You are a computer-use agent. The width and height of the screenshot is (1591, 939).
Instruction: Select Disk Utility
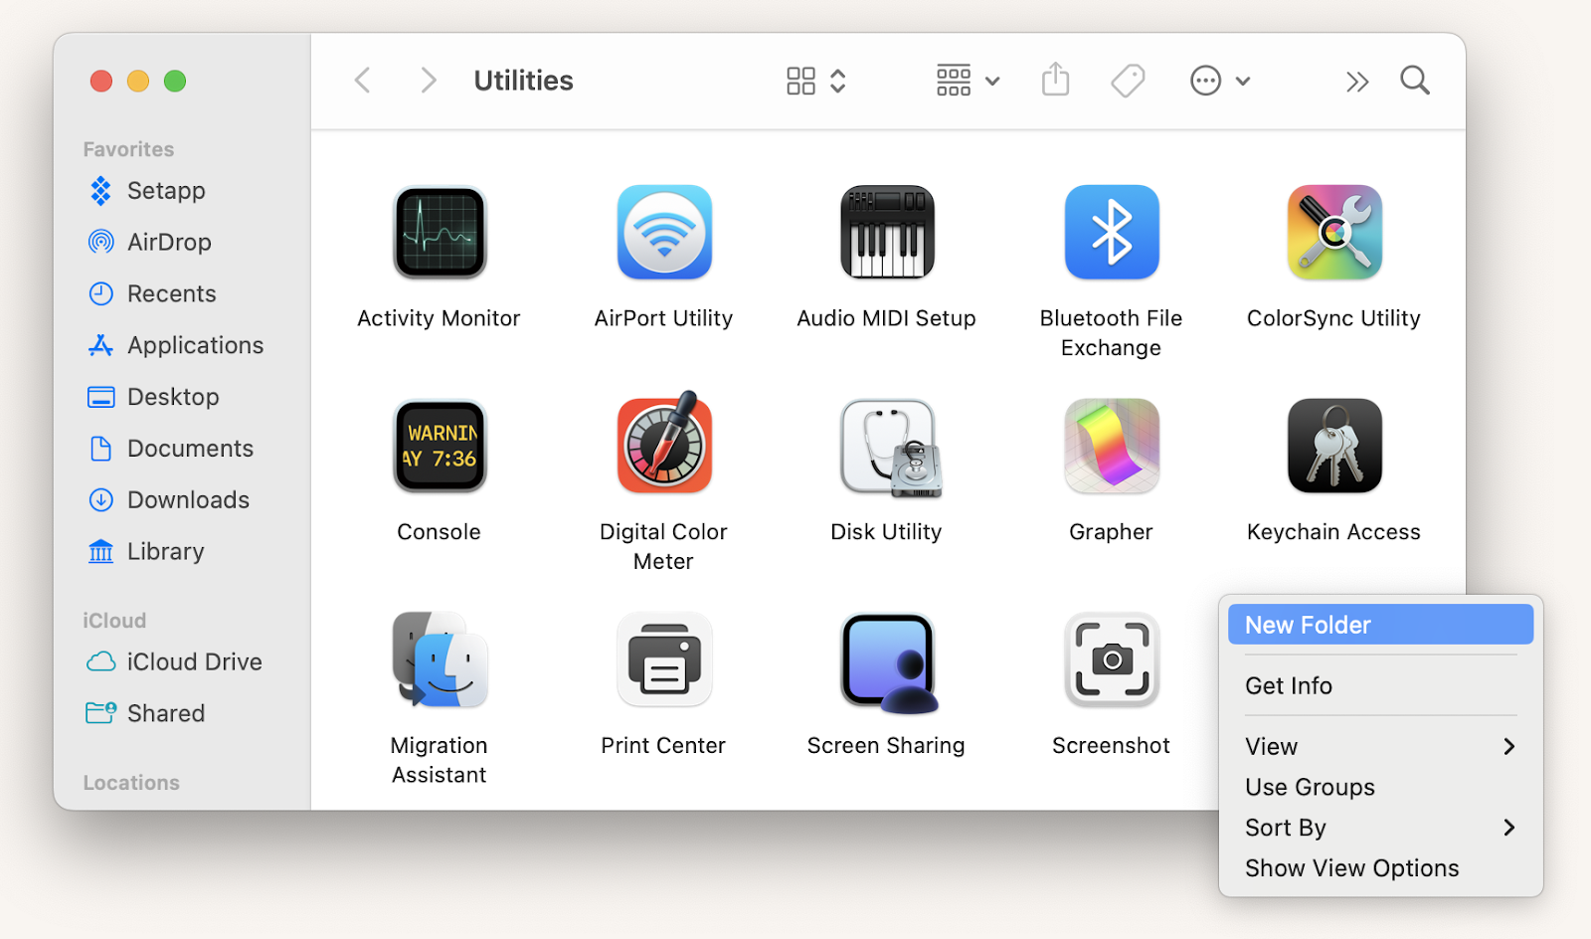tap(886, 446)
